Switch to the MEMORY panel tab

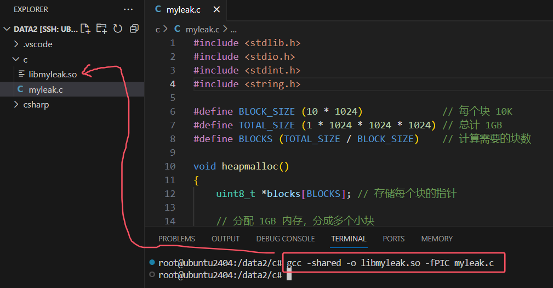coord(437,239)
